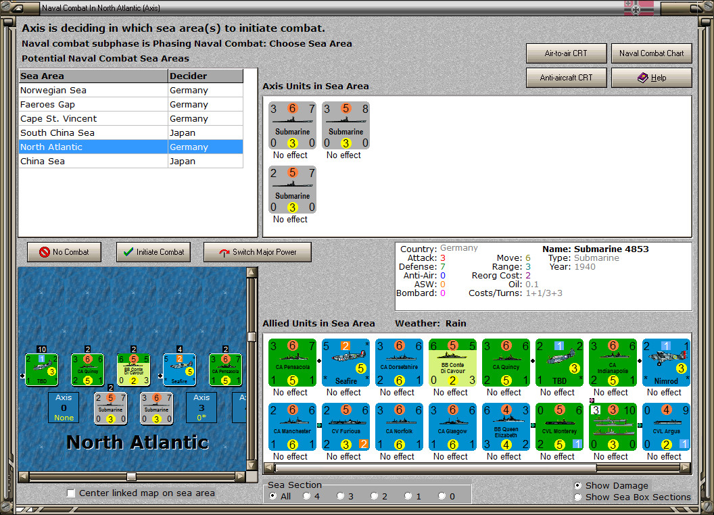
Task: Click the Axis 3 sea box marker
Action: pos(201,408)
